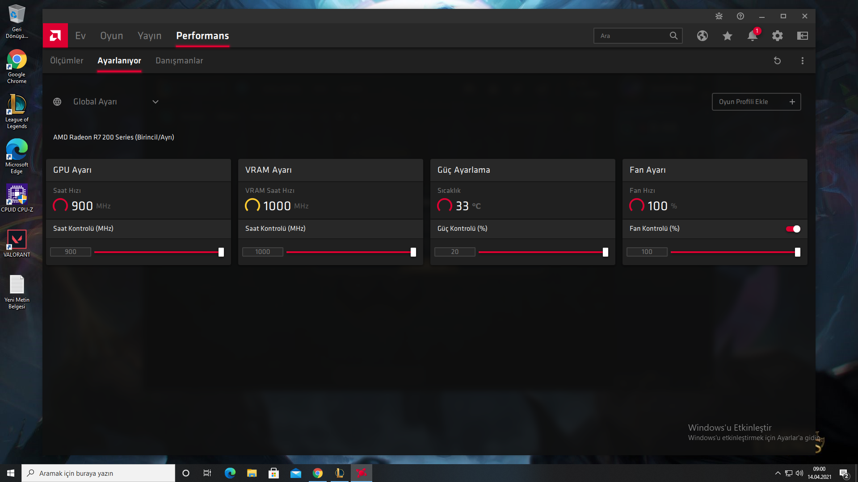Viewport: 858px width, 482px height.
Task: Open the three-dot more options menu
Action: pyautogui.click(x=802, y=61)
